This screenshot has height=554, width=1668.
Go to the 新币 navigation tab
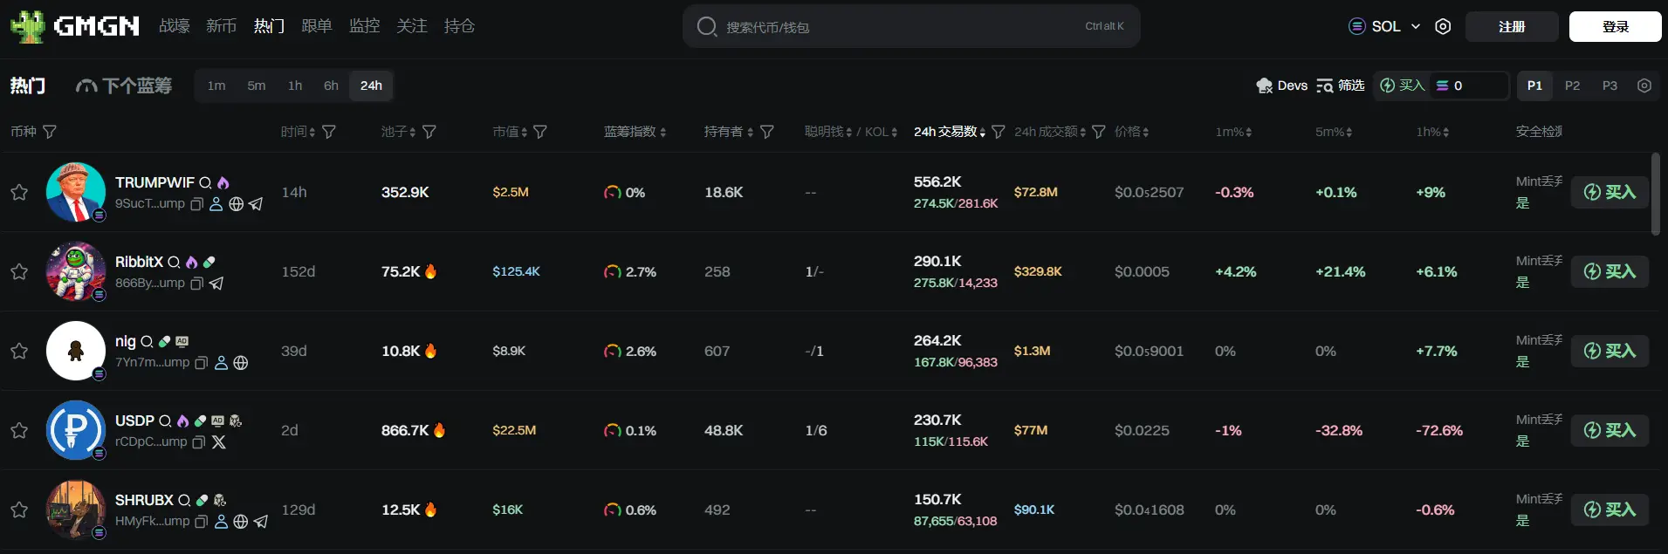(221, 26)
